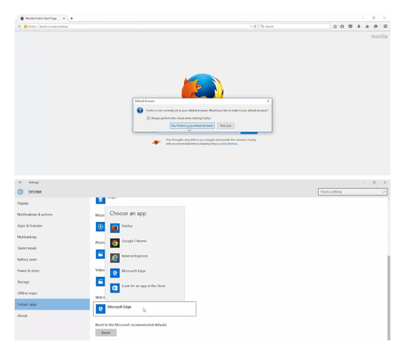This screenshot has width=405, height=355.
Task: Open the cosmic themes link
Action: (x=228, y=144)
